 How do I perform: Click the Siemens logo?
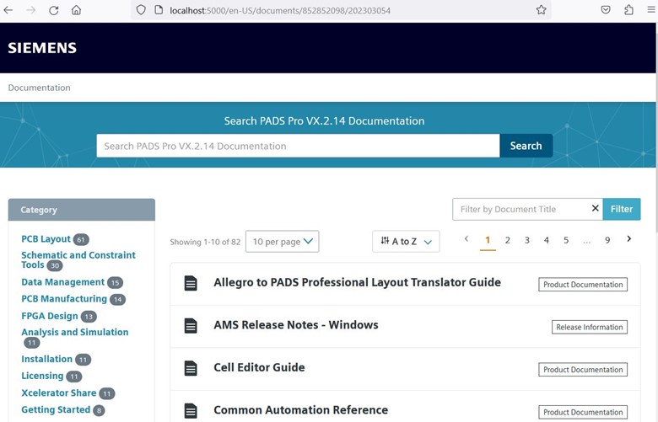pyautogui.click(x=42, y=48)
